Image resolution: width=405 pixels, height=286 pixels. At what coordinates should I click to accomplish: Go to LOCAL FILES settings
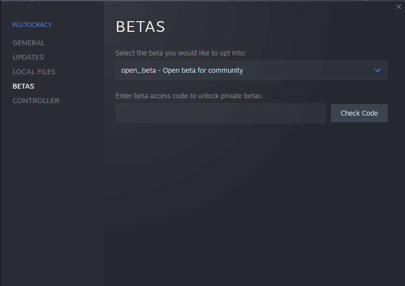click(x=34, y=72)
